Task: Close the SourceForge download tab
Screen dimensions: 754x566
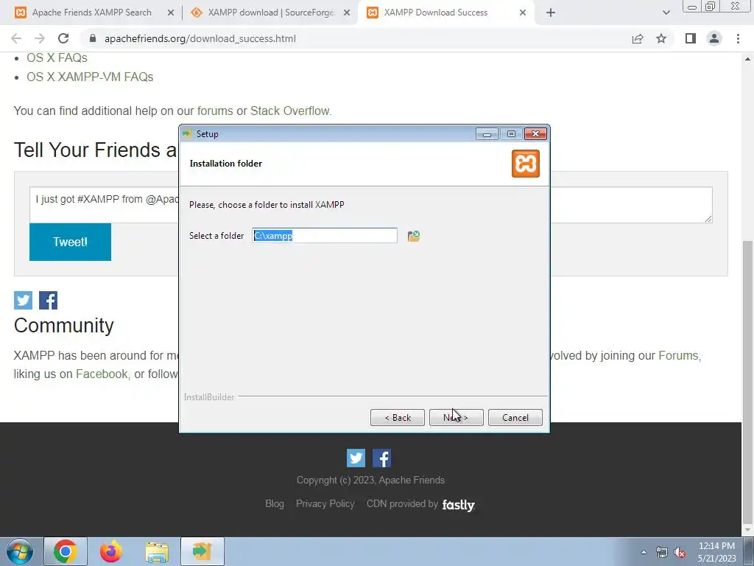Action: 347,13
